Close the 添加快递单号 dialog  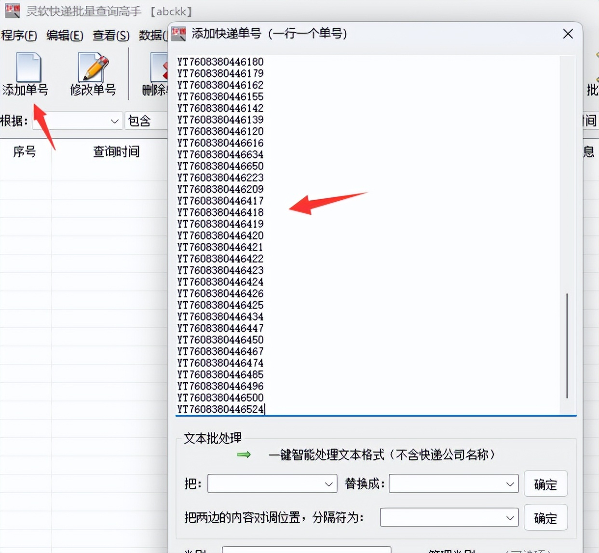point(568,34)
